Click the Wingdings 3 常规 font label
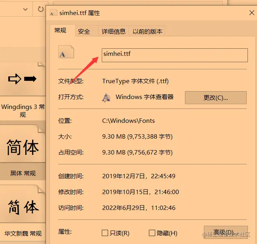The width and height of the screenshot is (257, 244). (23, 111)
